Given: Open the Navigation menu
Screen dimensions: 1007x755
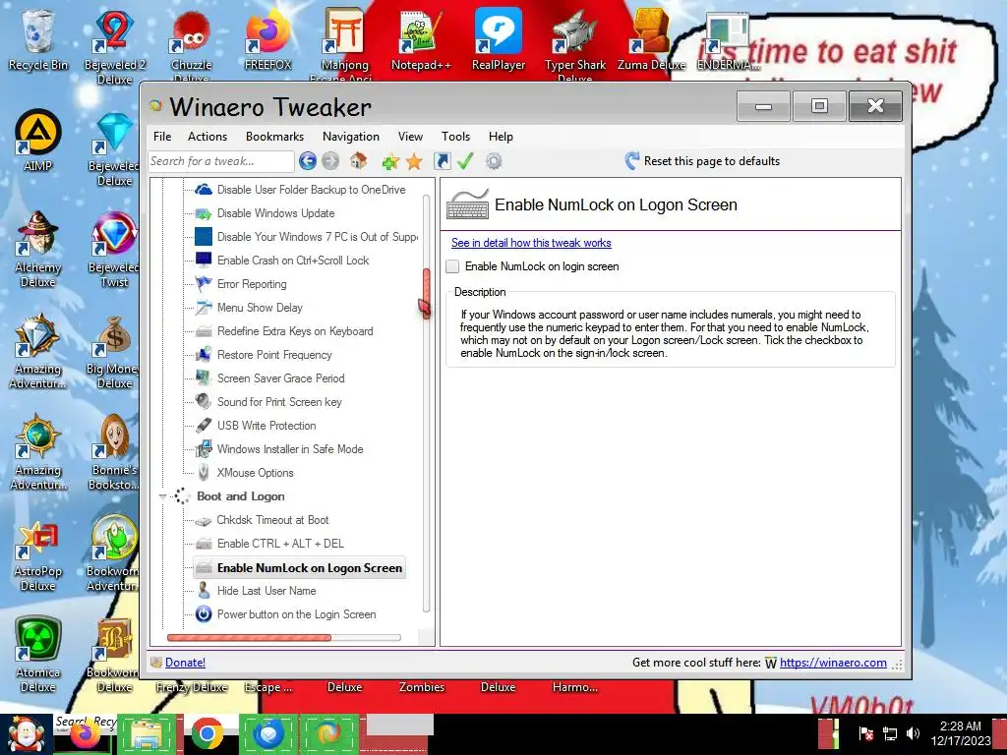Looking at the screenshot, I should coord(351,136).
